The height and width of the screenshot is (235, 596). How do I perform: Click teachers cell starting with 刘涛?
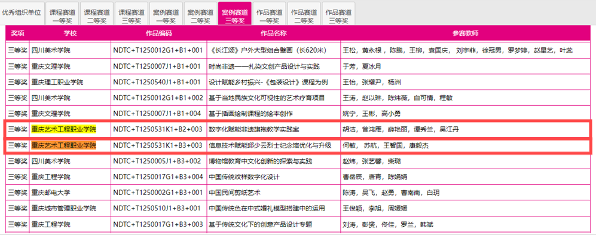pyautogui.click(x=388, y=224)
